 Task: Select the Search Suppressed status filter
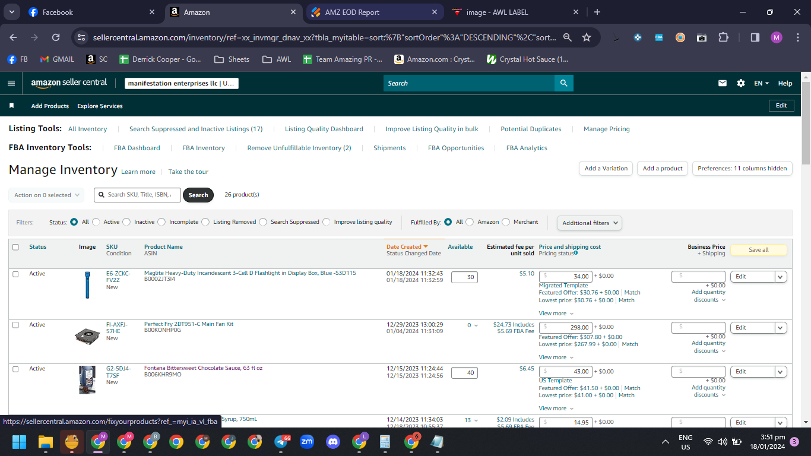pyautogui.click(x=263, y=222)
